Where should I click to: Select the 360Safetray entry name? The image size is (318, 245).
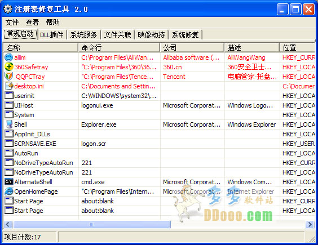(x=31, y=67)
